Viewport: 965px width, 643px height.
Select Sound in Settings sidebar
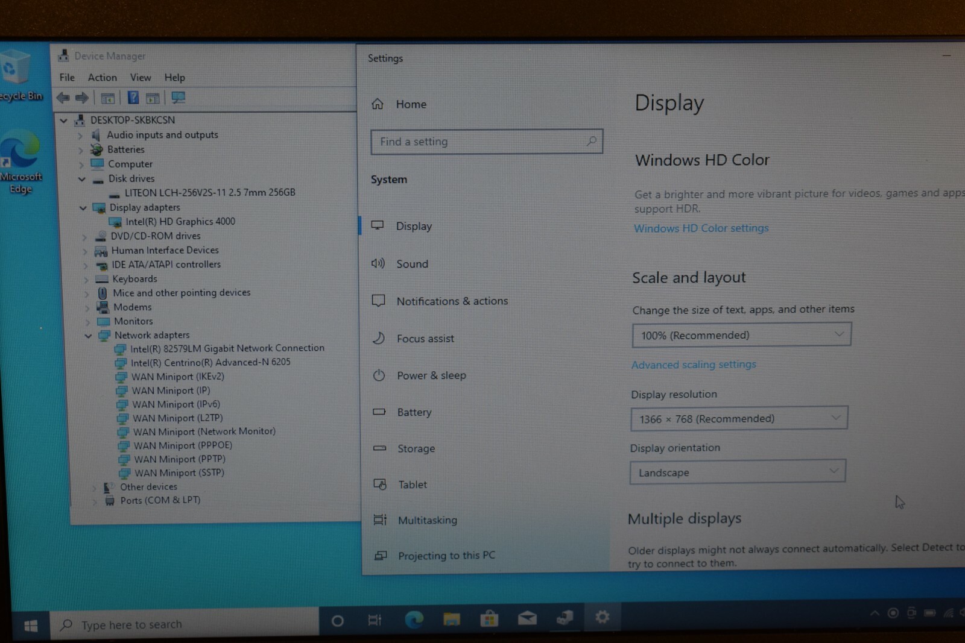pyautogui.click(x=412, y=264)
